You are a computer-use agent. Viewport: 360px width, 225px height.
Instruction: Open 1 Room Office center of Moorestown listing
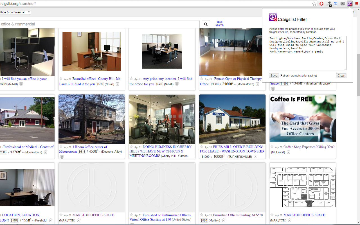[83, 149]
